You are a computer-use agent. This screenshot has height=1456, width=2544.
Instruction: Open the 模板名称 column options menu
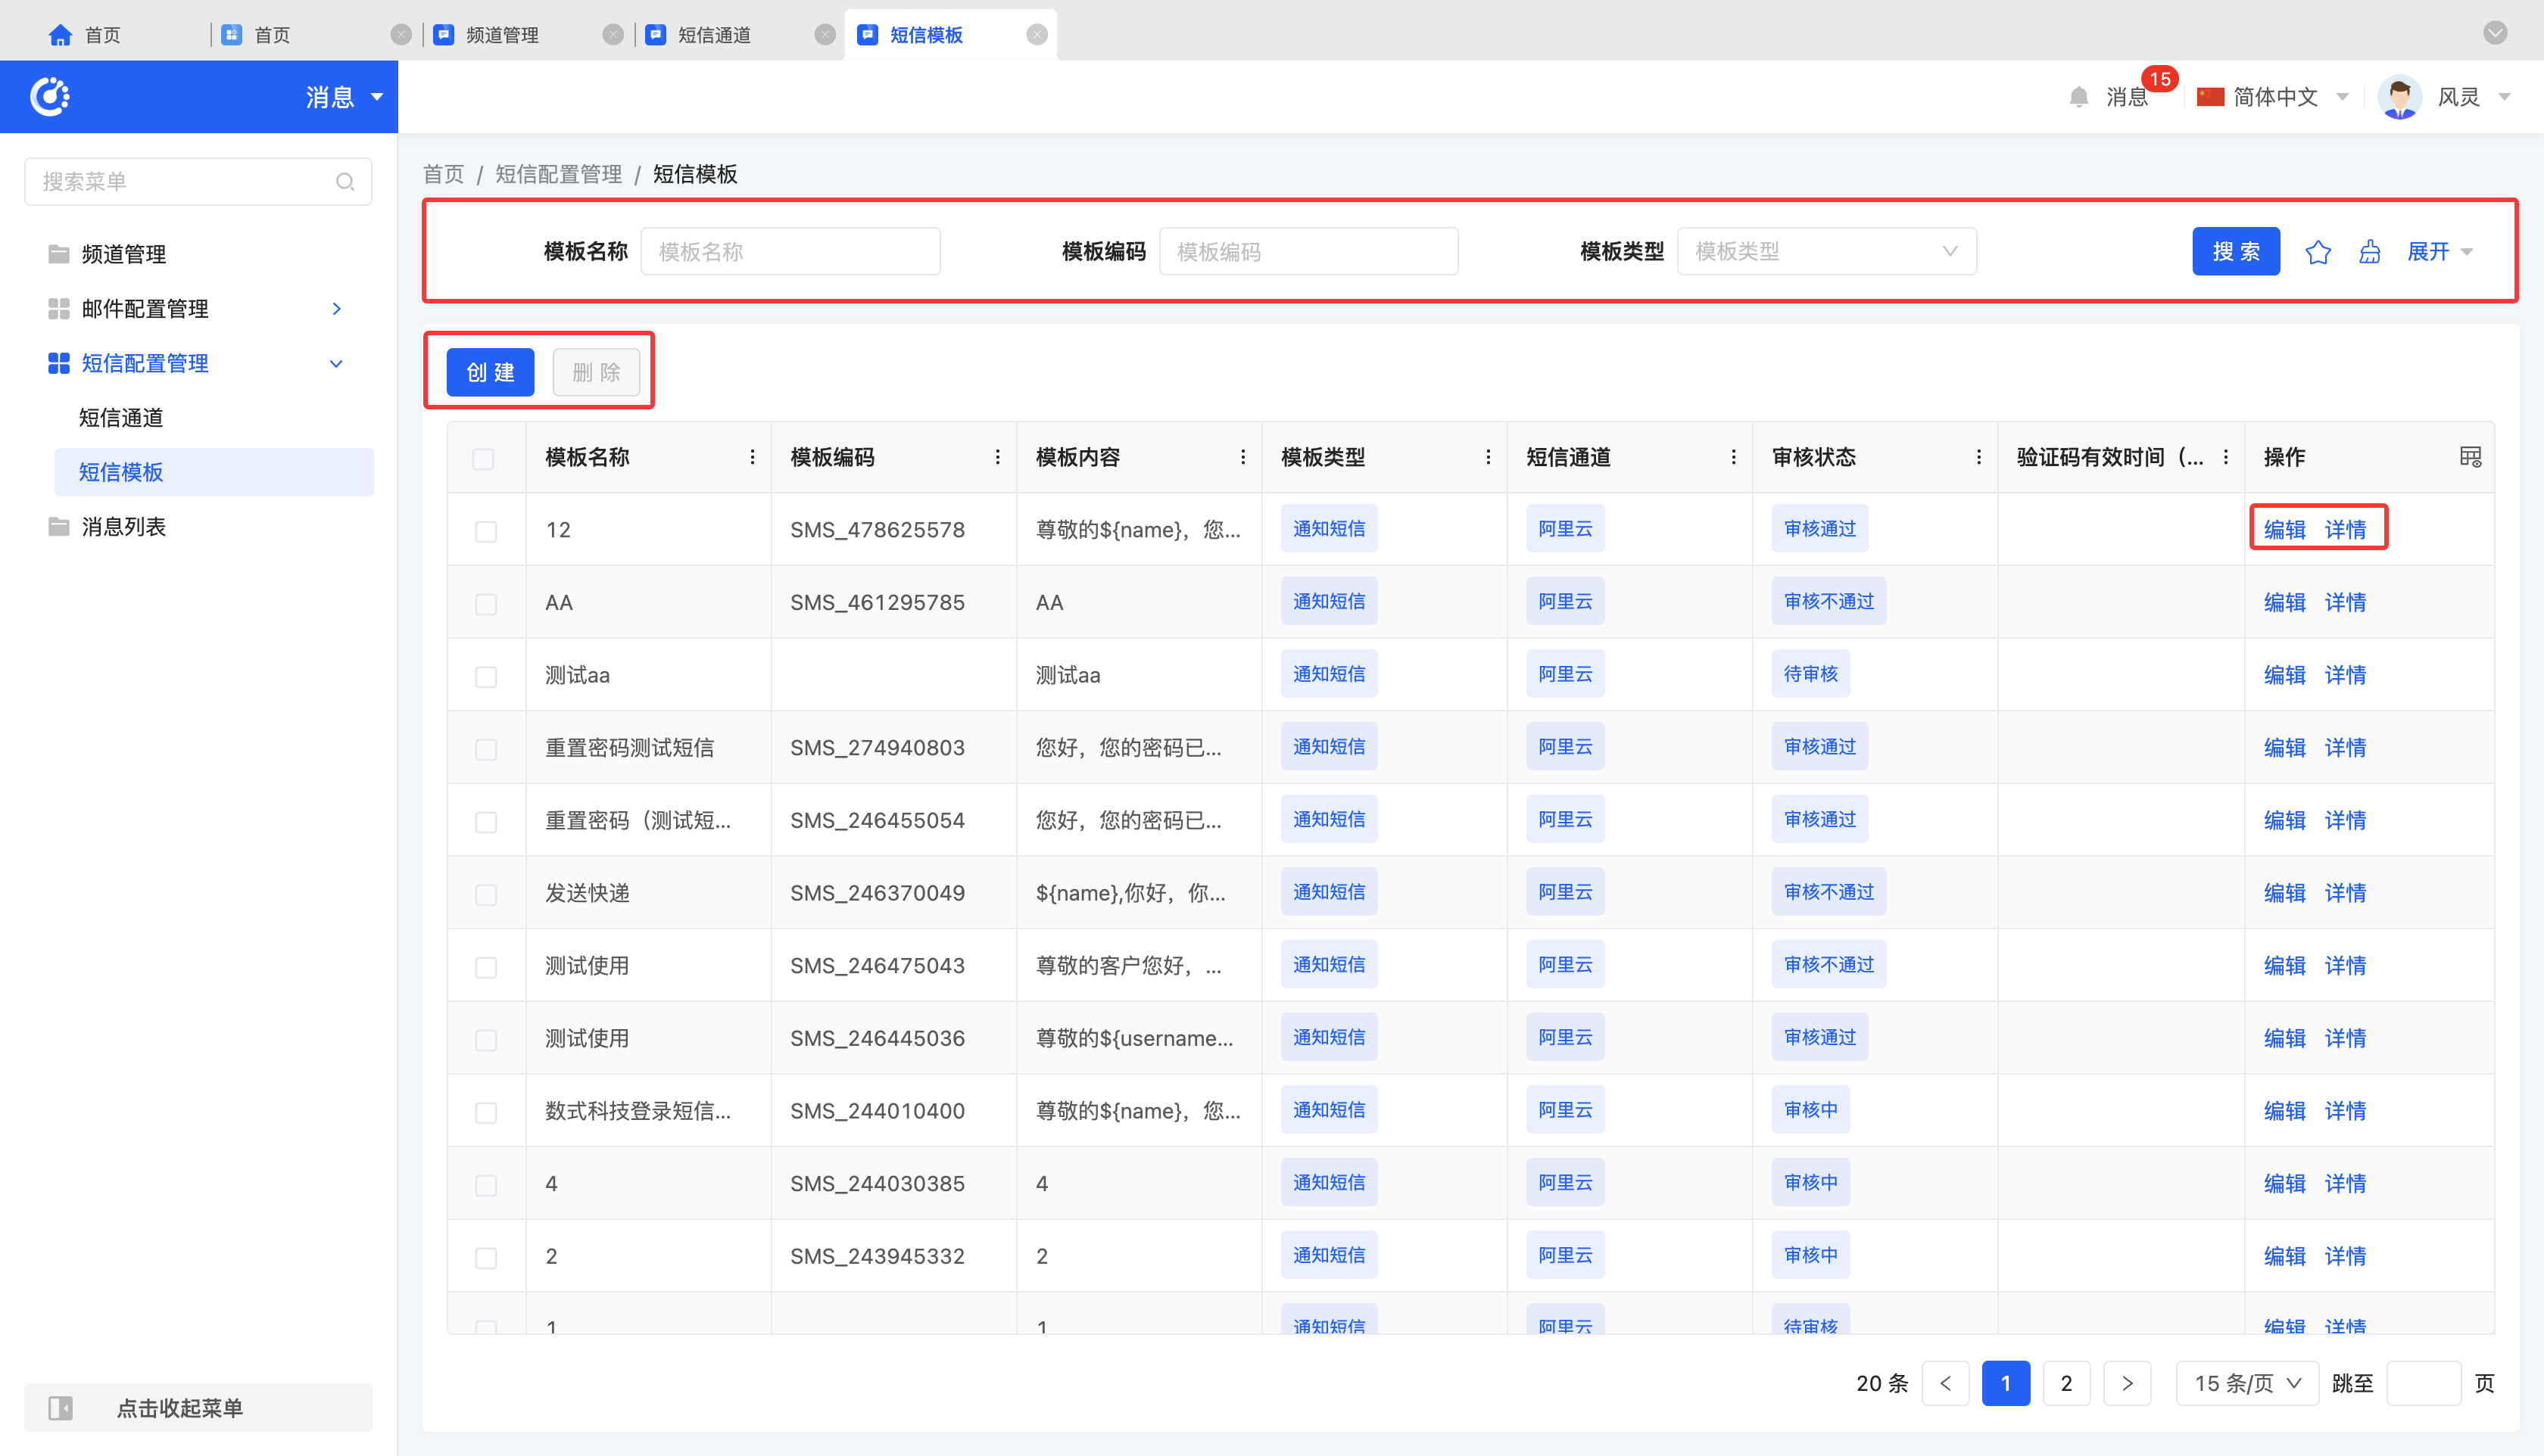(753, 457)
